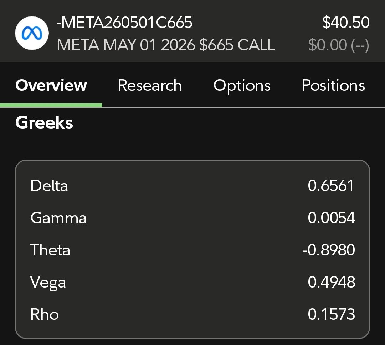
Task: Tap the Greeks section heading
Action: pos(44,122)
